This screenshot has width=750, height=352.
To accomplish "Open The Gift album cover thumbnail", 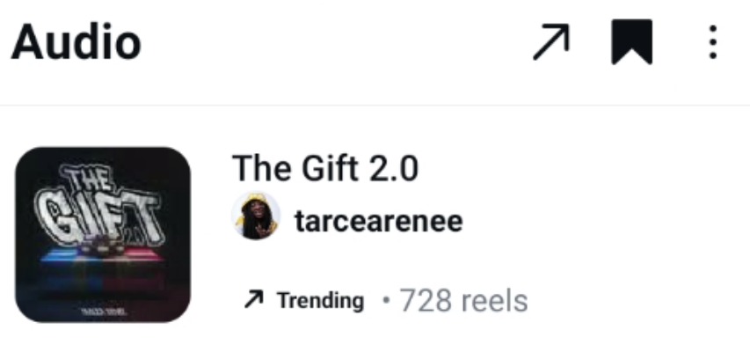I will [103, 235].
